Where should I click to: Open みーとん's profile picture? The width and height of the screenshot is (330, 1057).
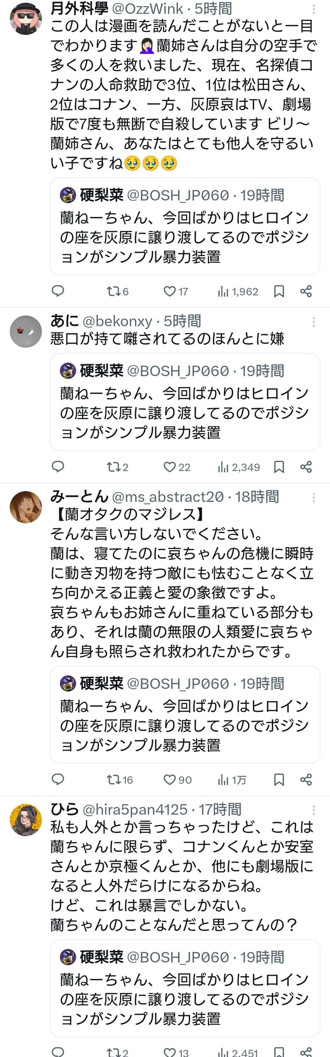(x=26, y=507)
